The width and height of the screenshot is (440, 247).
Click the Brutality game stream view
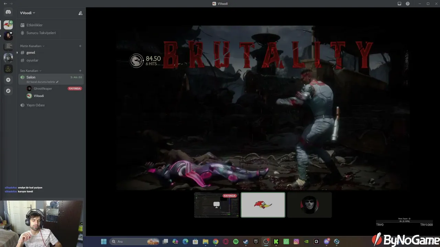263,108
